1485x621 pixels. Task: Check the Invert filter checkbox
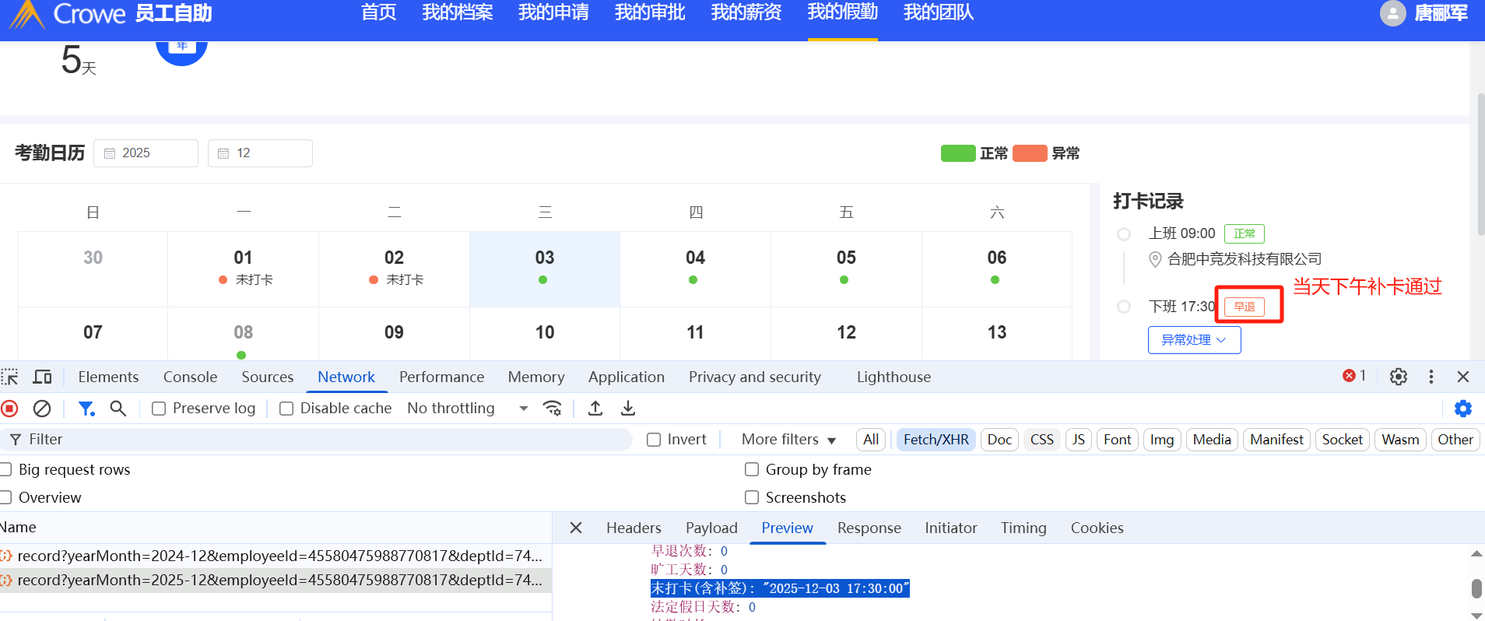(x=654, y=440)
